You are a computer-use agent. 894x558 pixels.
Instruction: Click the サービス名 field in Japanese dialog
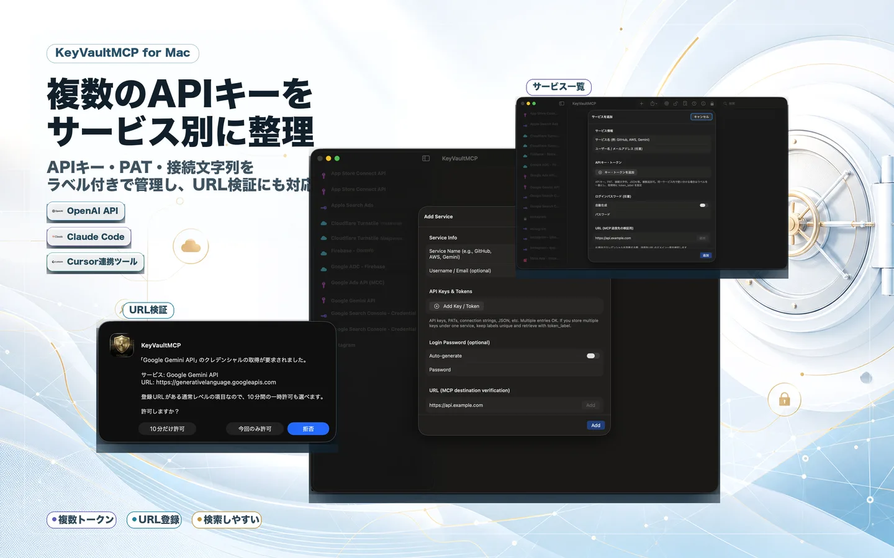pos(651,139)
